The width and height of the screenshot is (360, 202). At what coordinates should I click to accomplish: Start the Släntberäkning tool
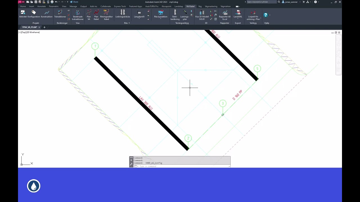(x=175, y=15)
